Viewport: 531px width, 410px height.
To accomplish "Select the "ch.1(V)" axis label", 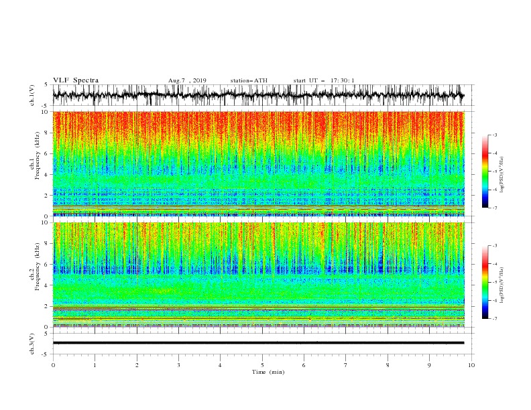I will (x=32, y=95).
